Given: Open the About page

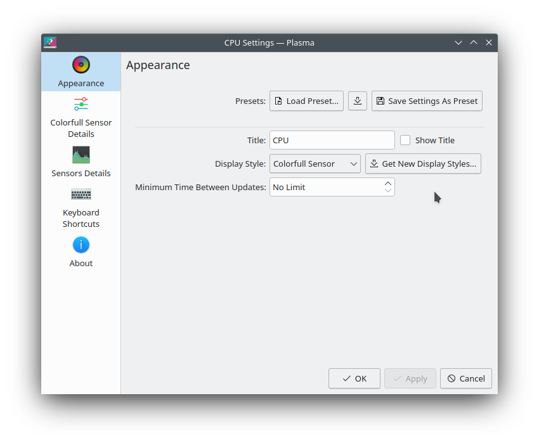Looking at the screenshot, I should (81, 252).
